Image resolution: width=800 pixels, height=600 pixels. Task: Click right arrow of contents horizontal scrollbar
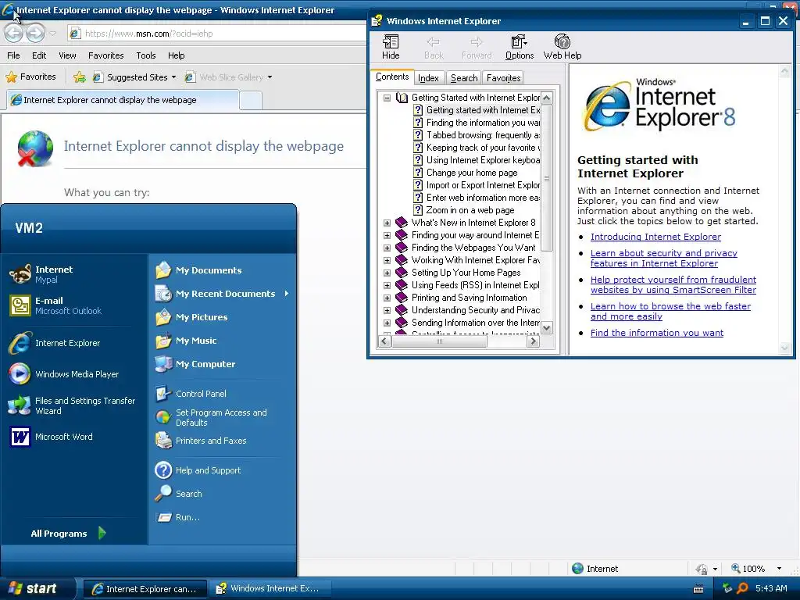pos(533,341)
